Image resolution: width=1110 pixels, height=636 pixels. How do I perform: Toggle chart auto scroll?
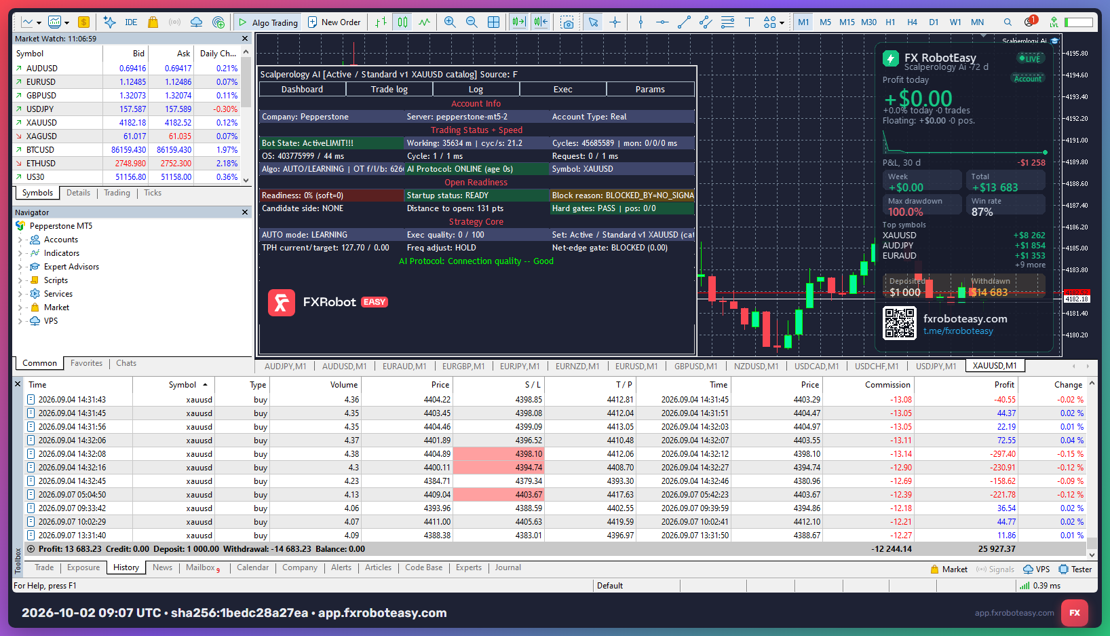click(x=519, y=22)
